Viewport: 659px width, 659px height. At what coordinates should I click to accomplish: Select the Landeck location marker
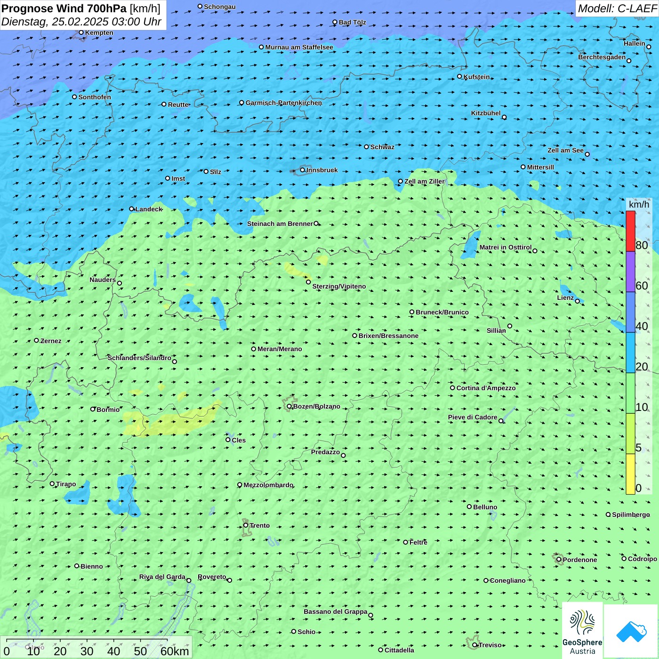pos(132,209)
